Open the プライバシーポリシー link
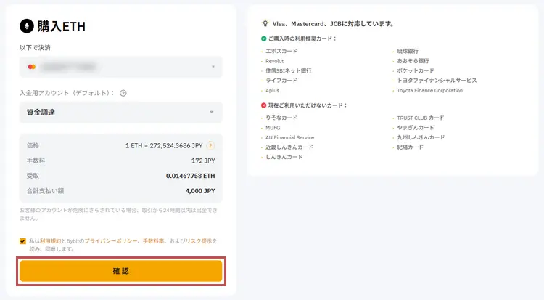 pyautogui.click(x=111, y=241)
